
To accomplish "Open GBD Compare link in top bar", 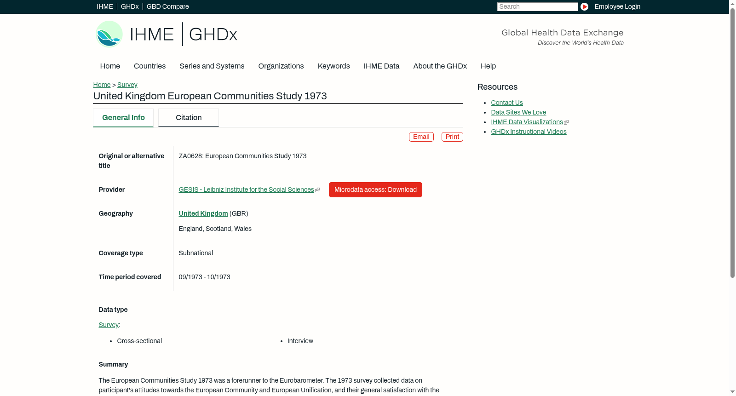I will tap(167, 6).
